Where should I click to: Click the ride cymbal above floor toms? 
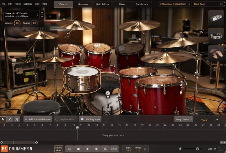167,57
